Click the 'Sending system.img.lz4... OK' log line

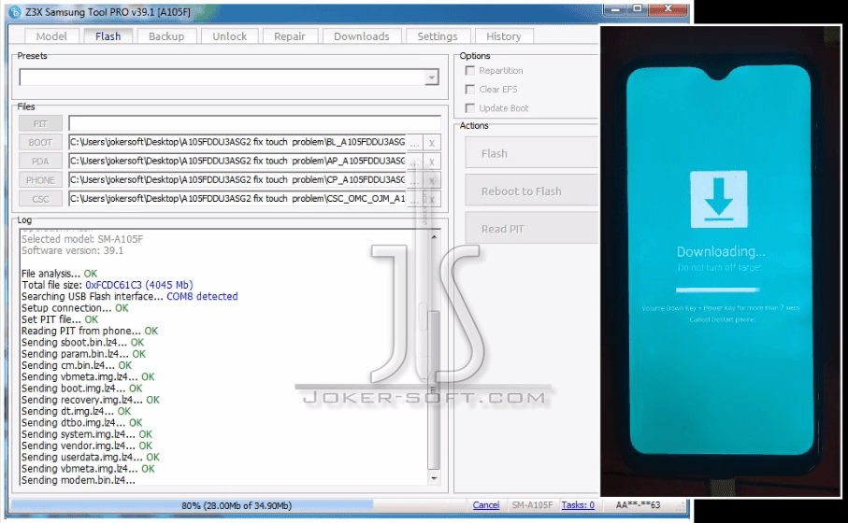tap(87, 434)
